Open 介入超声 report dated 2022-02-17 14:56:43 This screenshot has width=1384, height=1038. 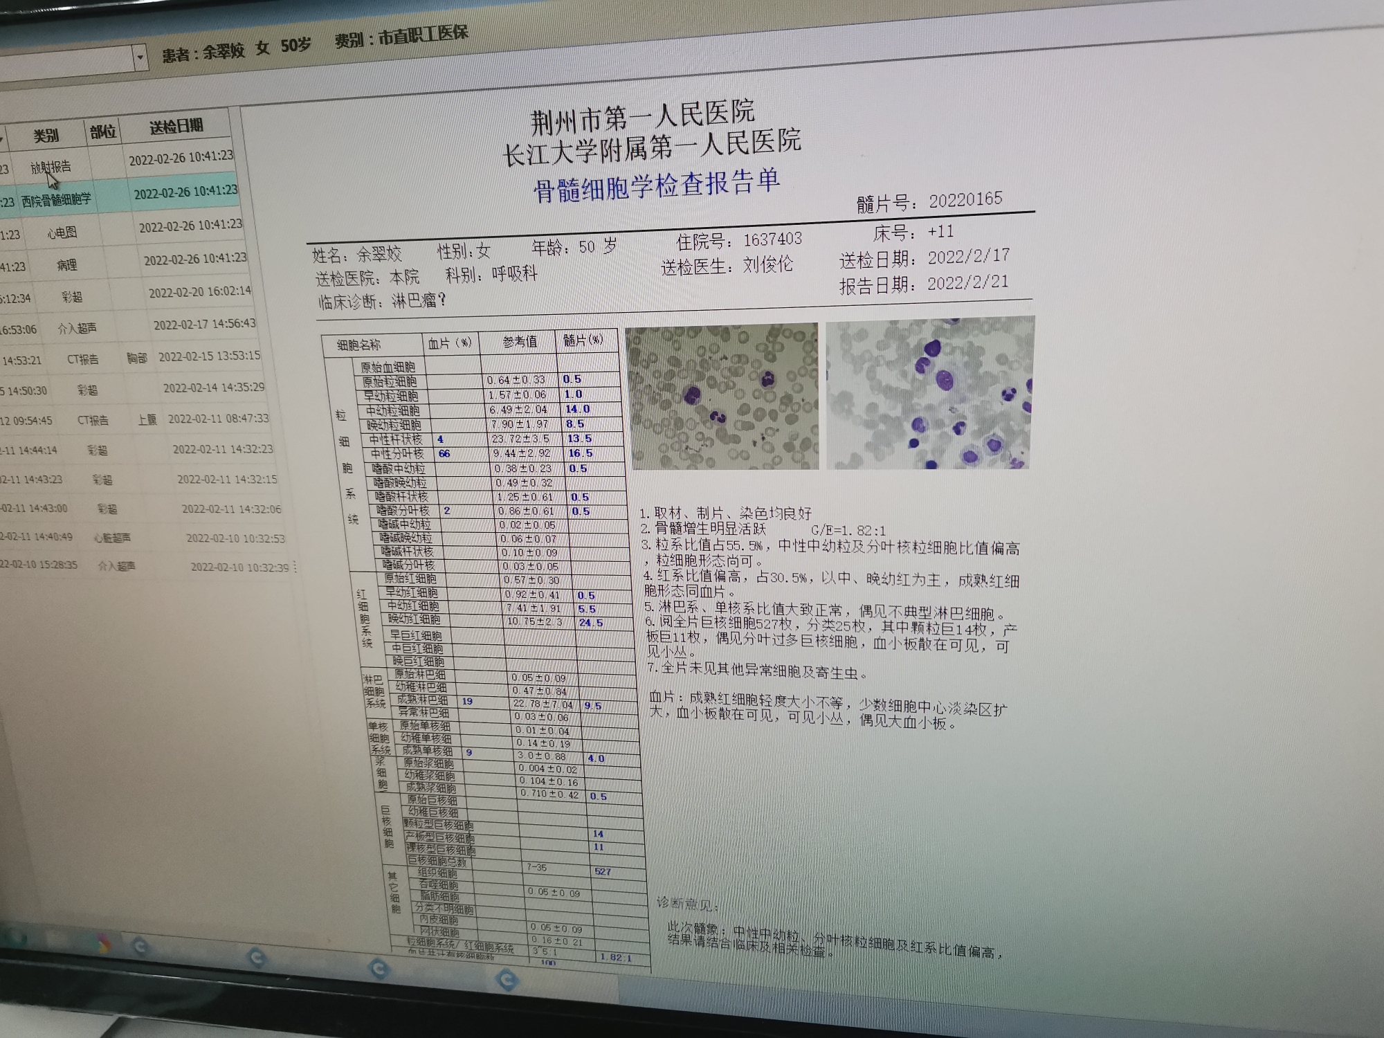click(x=129, y=326)
